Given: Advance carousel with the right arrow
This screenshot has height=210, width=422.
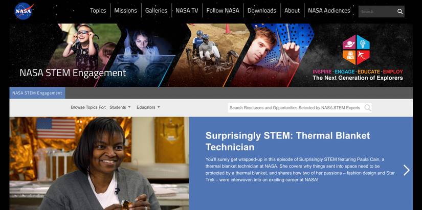Looking at the screenshot, I should pos(406,170).
